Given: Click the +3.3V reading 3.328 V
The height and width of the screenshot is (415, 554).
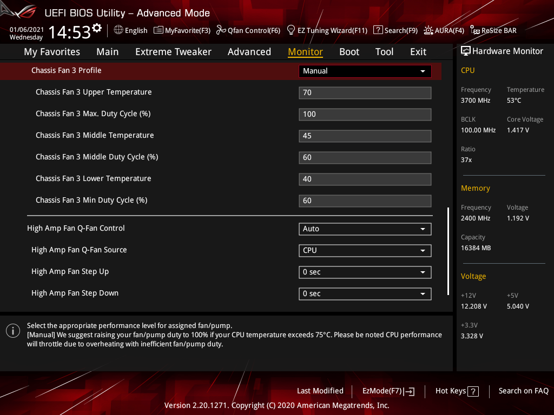Looking at the screenshot, I should tap(472, 336).
